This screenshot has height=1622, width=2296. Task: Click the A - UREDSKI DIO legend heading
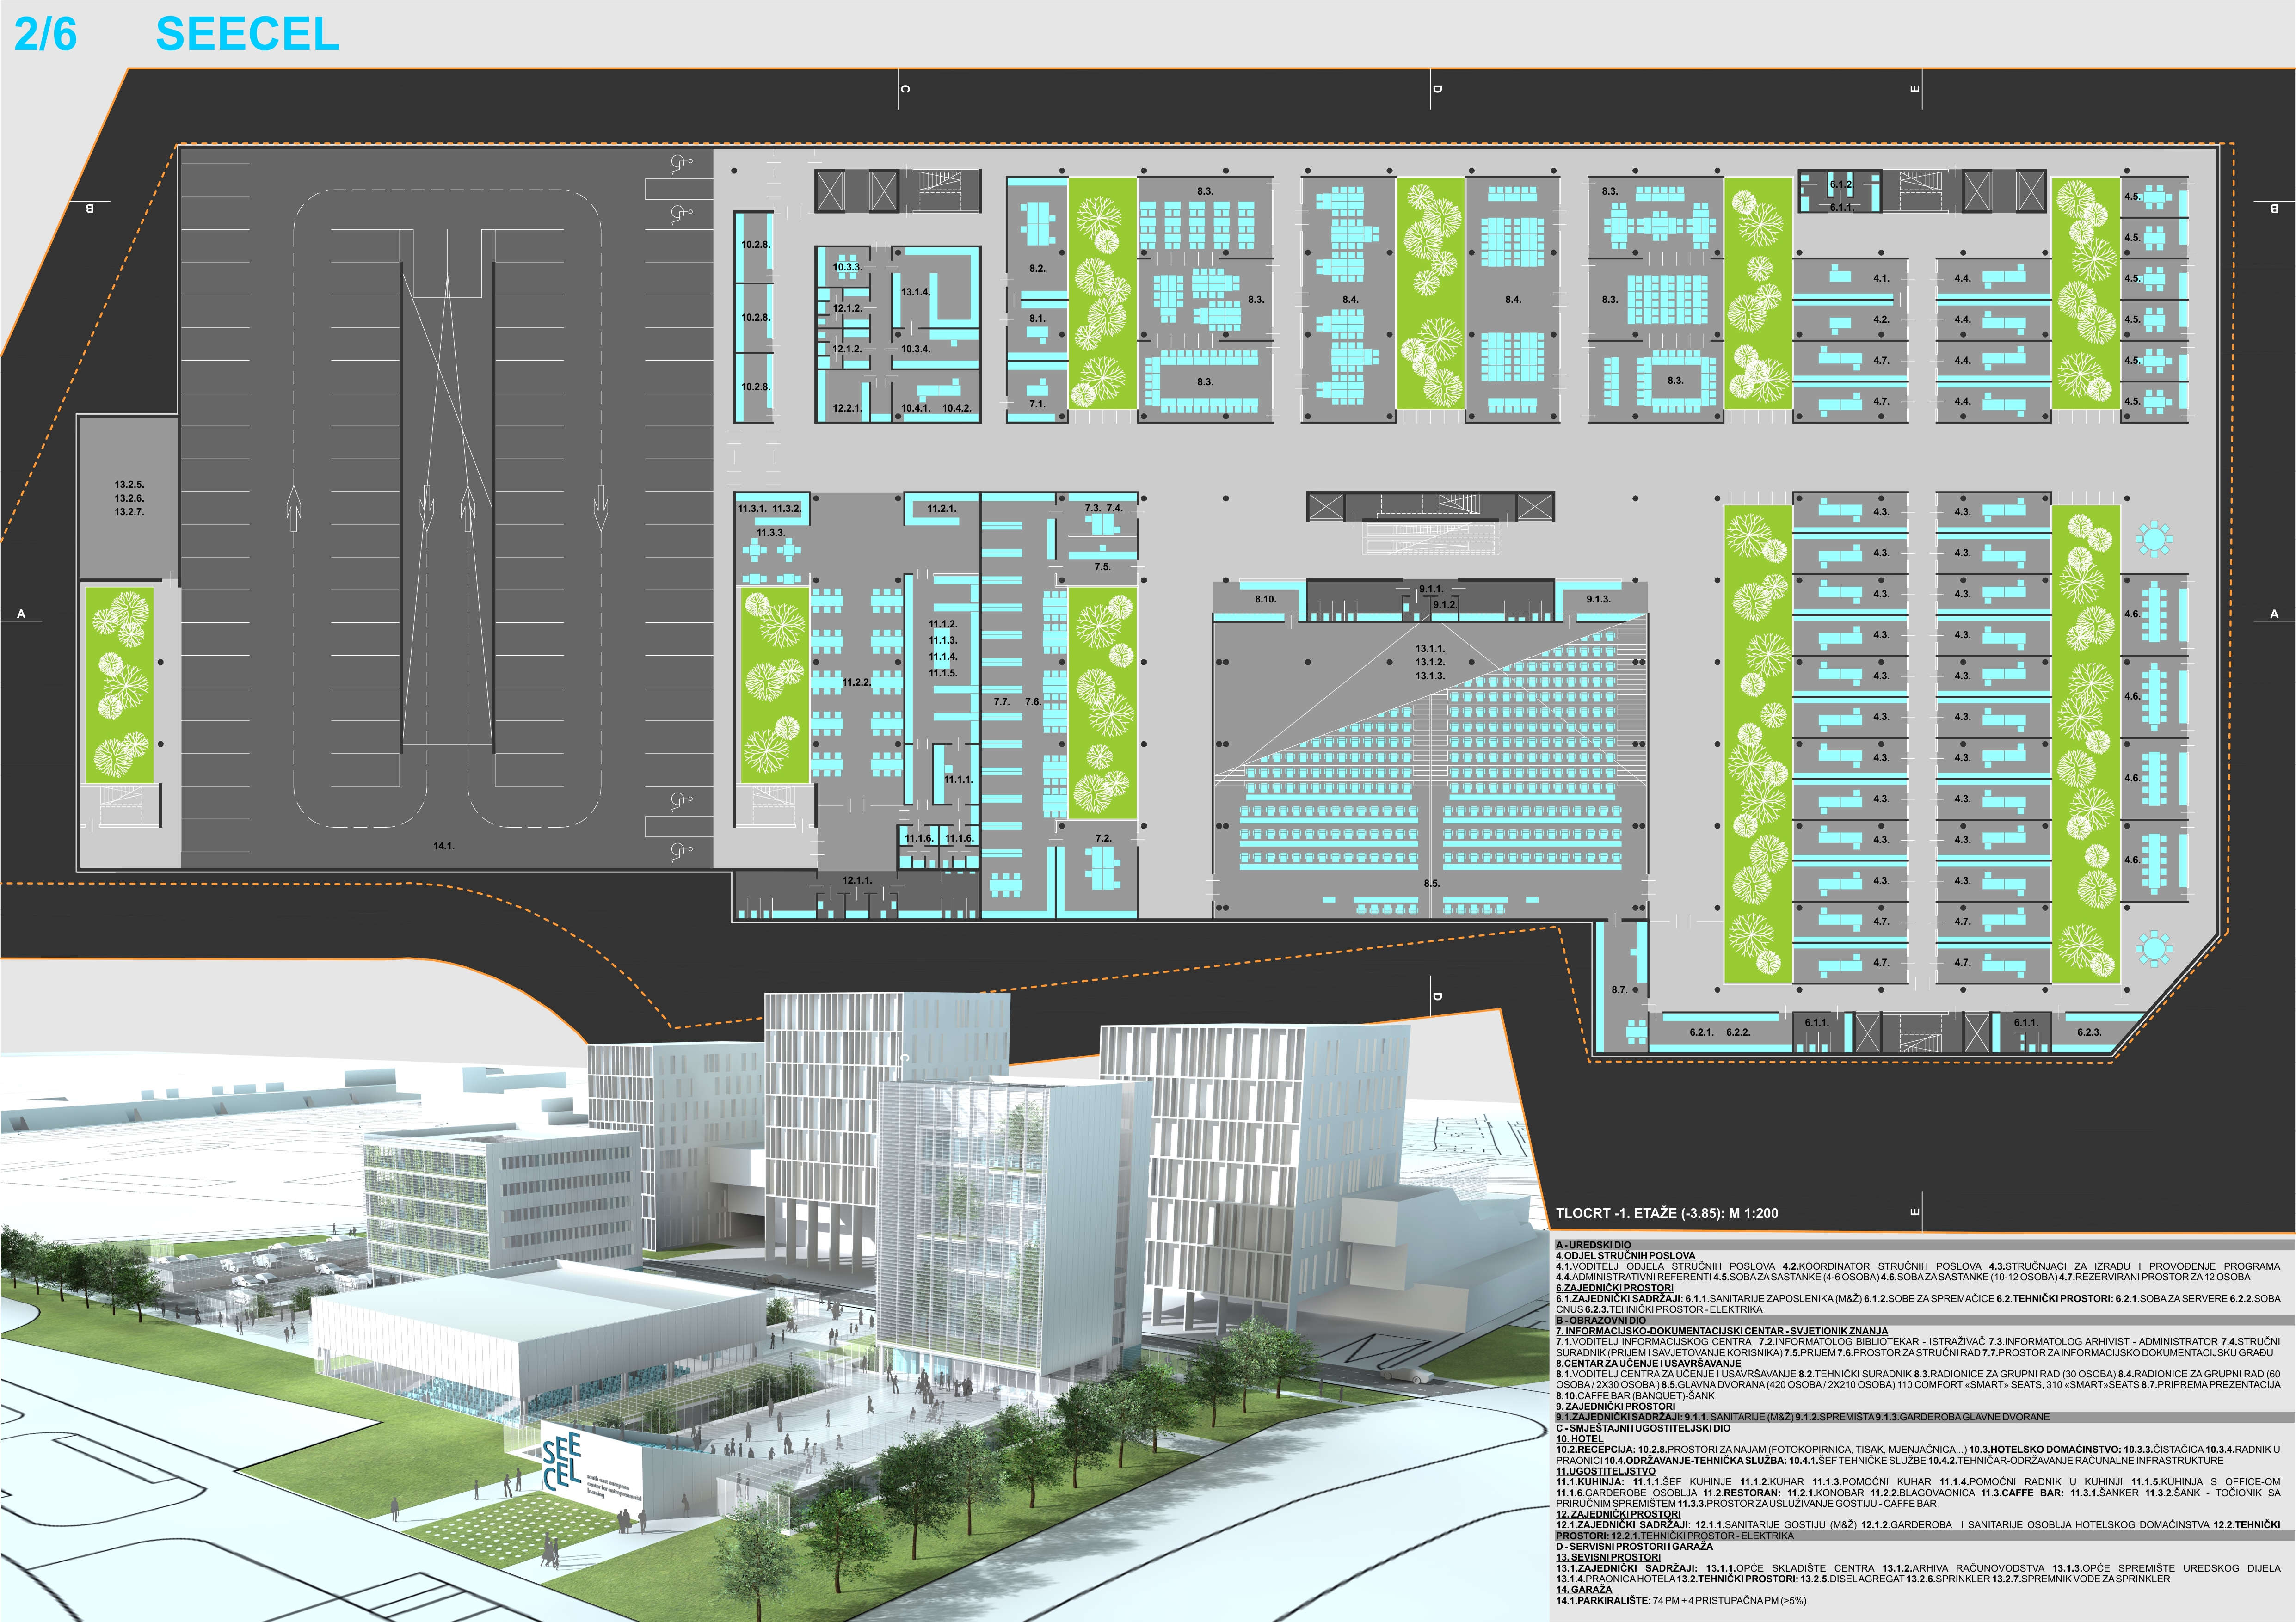[x=1593, y=1245]
